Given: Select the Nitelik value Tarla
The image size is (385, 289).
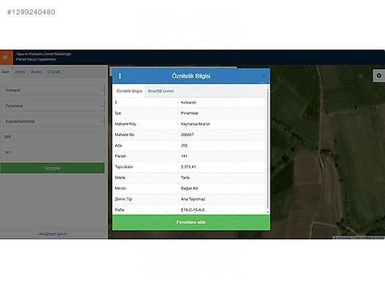Looking at the screenshot, I should click(185, 177).
